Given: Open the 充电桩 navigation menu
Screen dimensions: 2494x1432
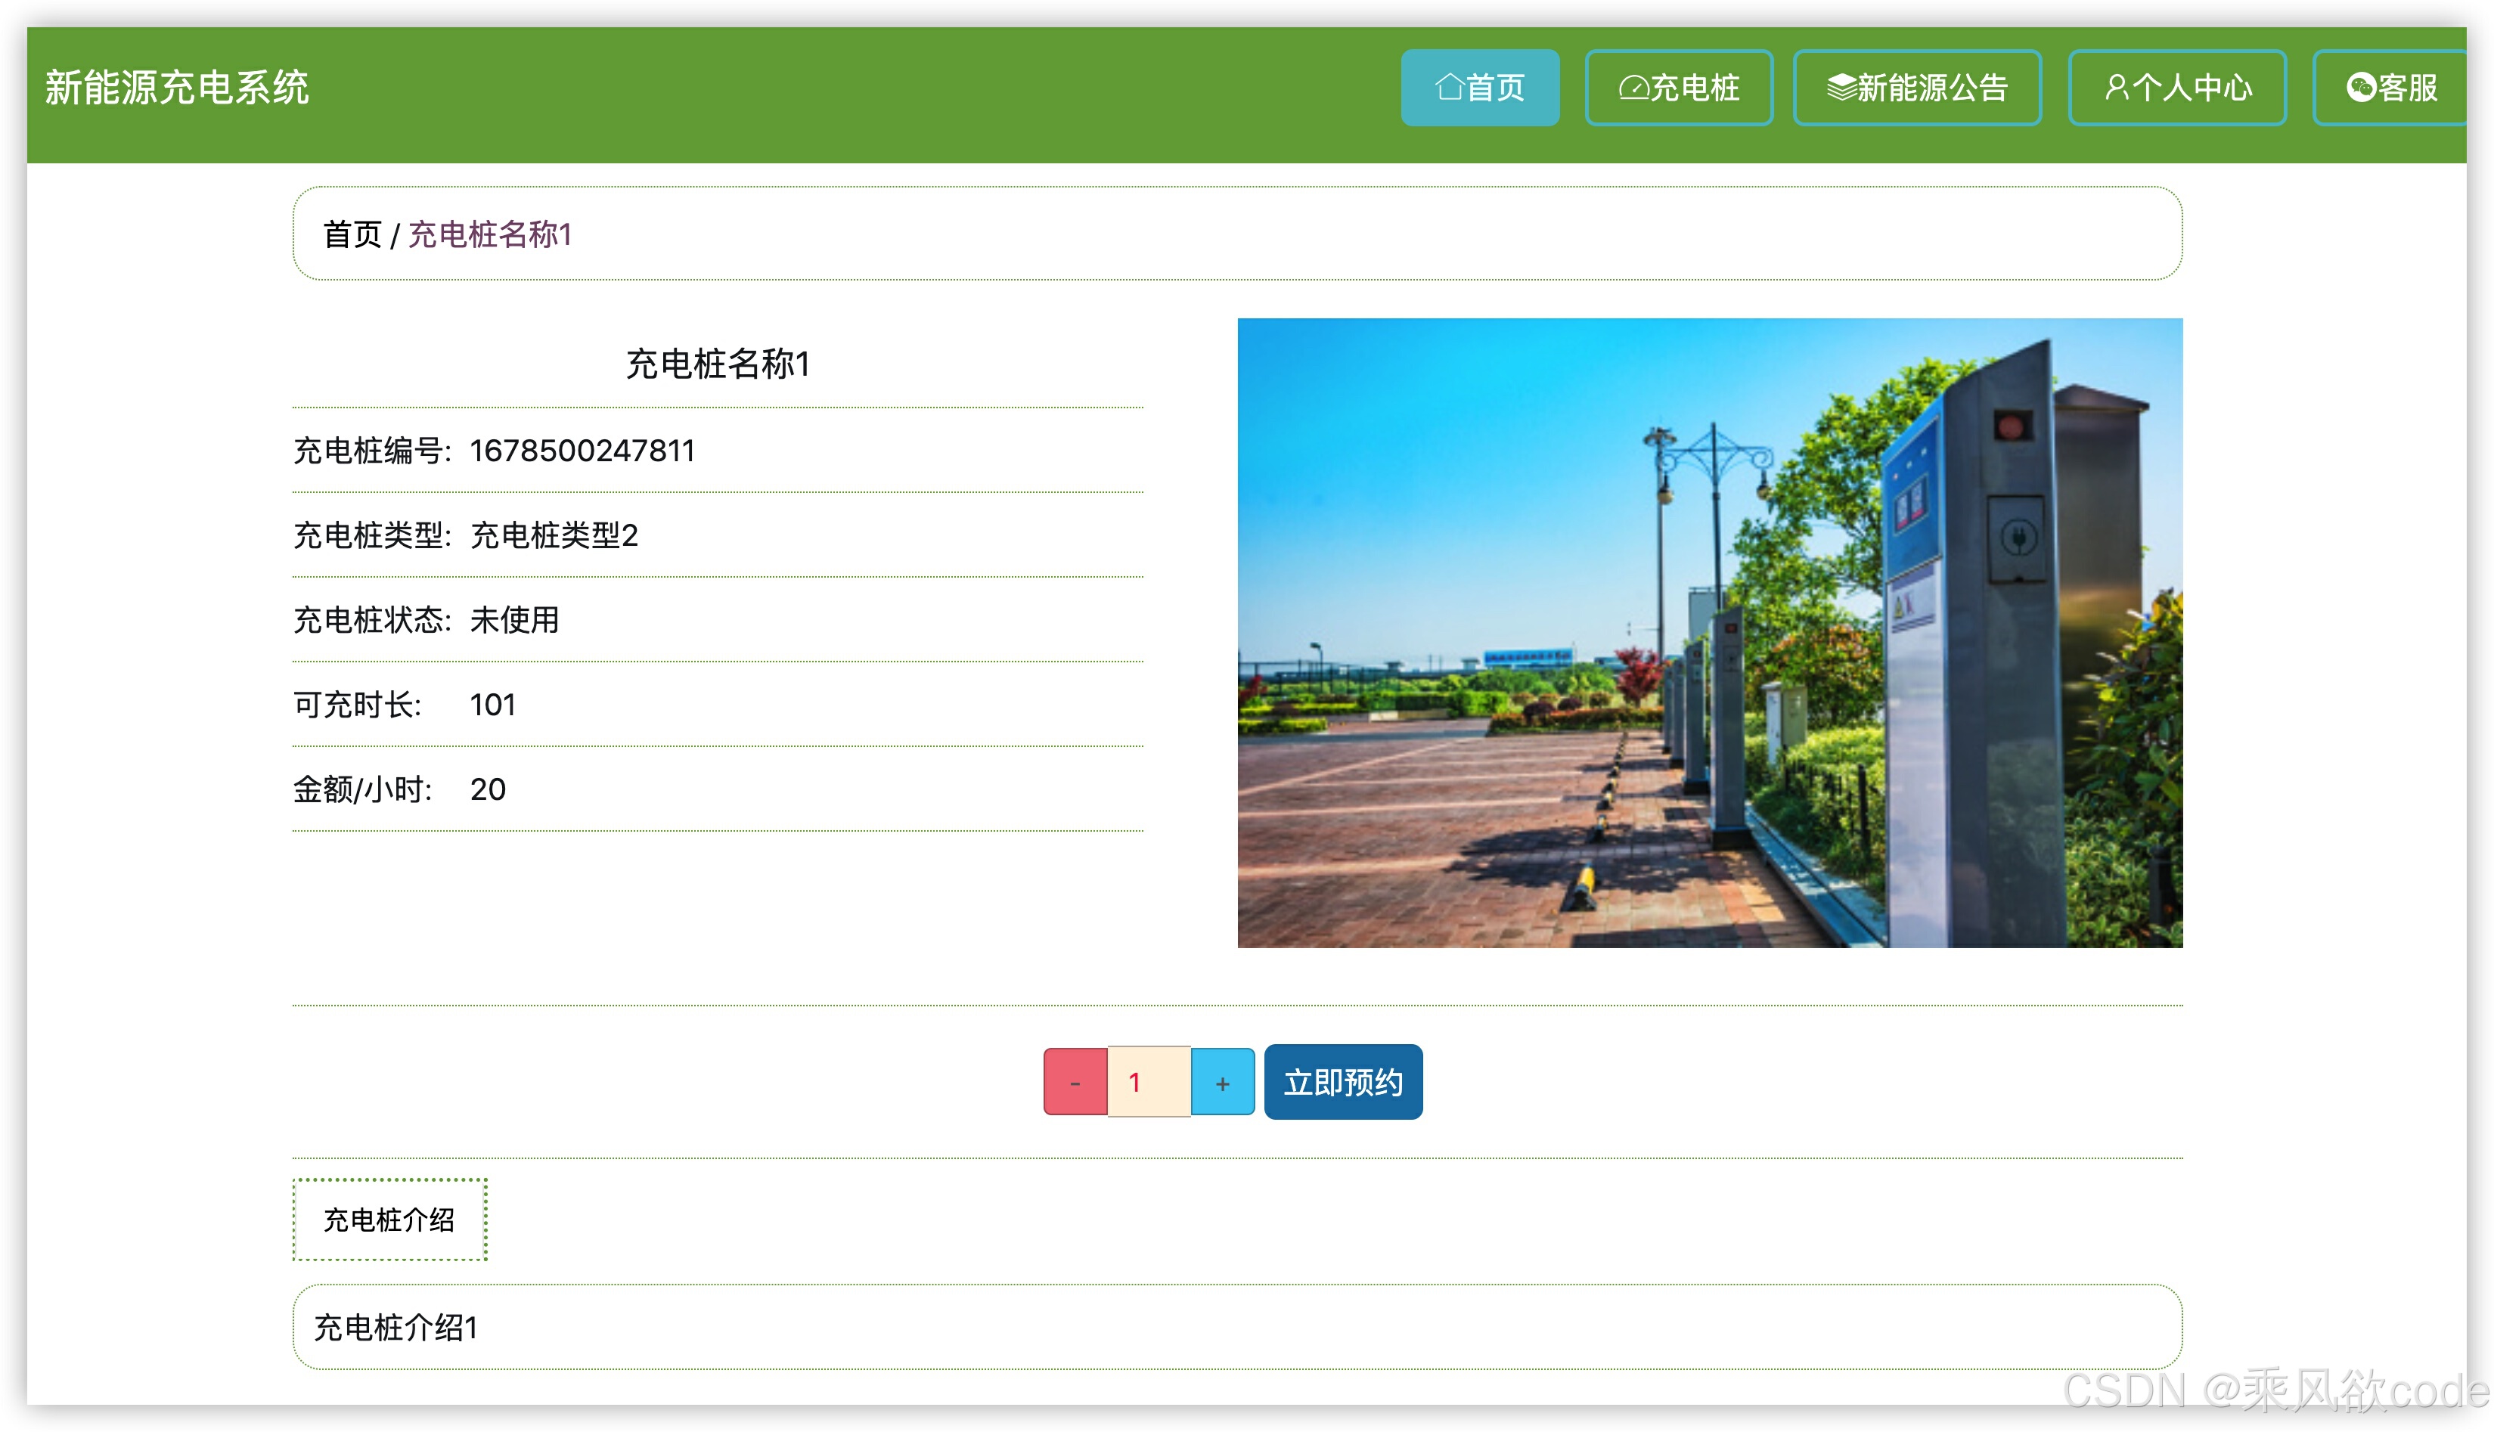Looking at the screenshot, I should tap(1680, 88).
